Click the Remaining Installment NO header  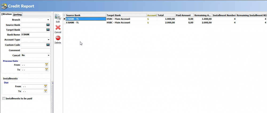(x=252, y=15)
